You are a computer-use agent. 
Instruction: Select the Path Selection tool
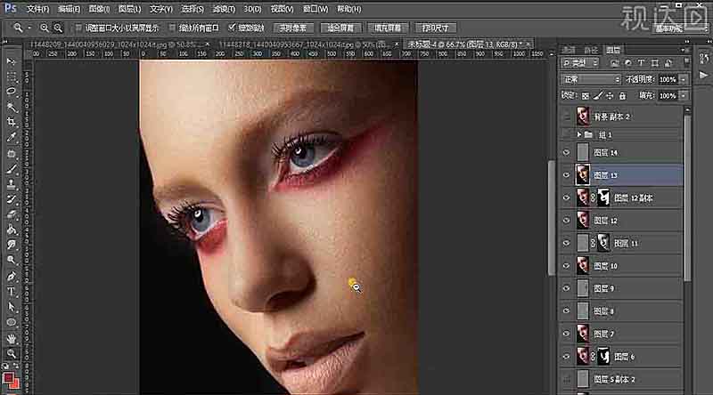12,307
